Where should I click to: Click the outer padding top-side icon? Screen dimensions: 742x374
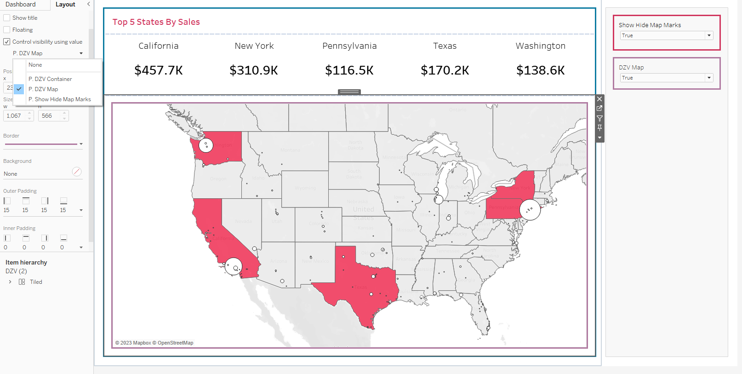pyautogui.click(x=26, y=201)
